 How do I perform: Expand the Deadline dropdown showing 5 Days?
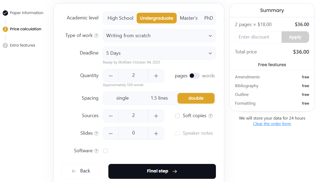coord(159,53)
